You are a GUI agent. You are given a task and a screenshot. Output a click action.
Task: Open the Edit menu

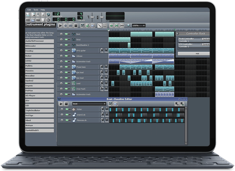[29, 10]
